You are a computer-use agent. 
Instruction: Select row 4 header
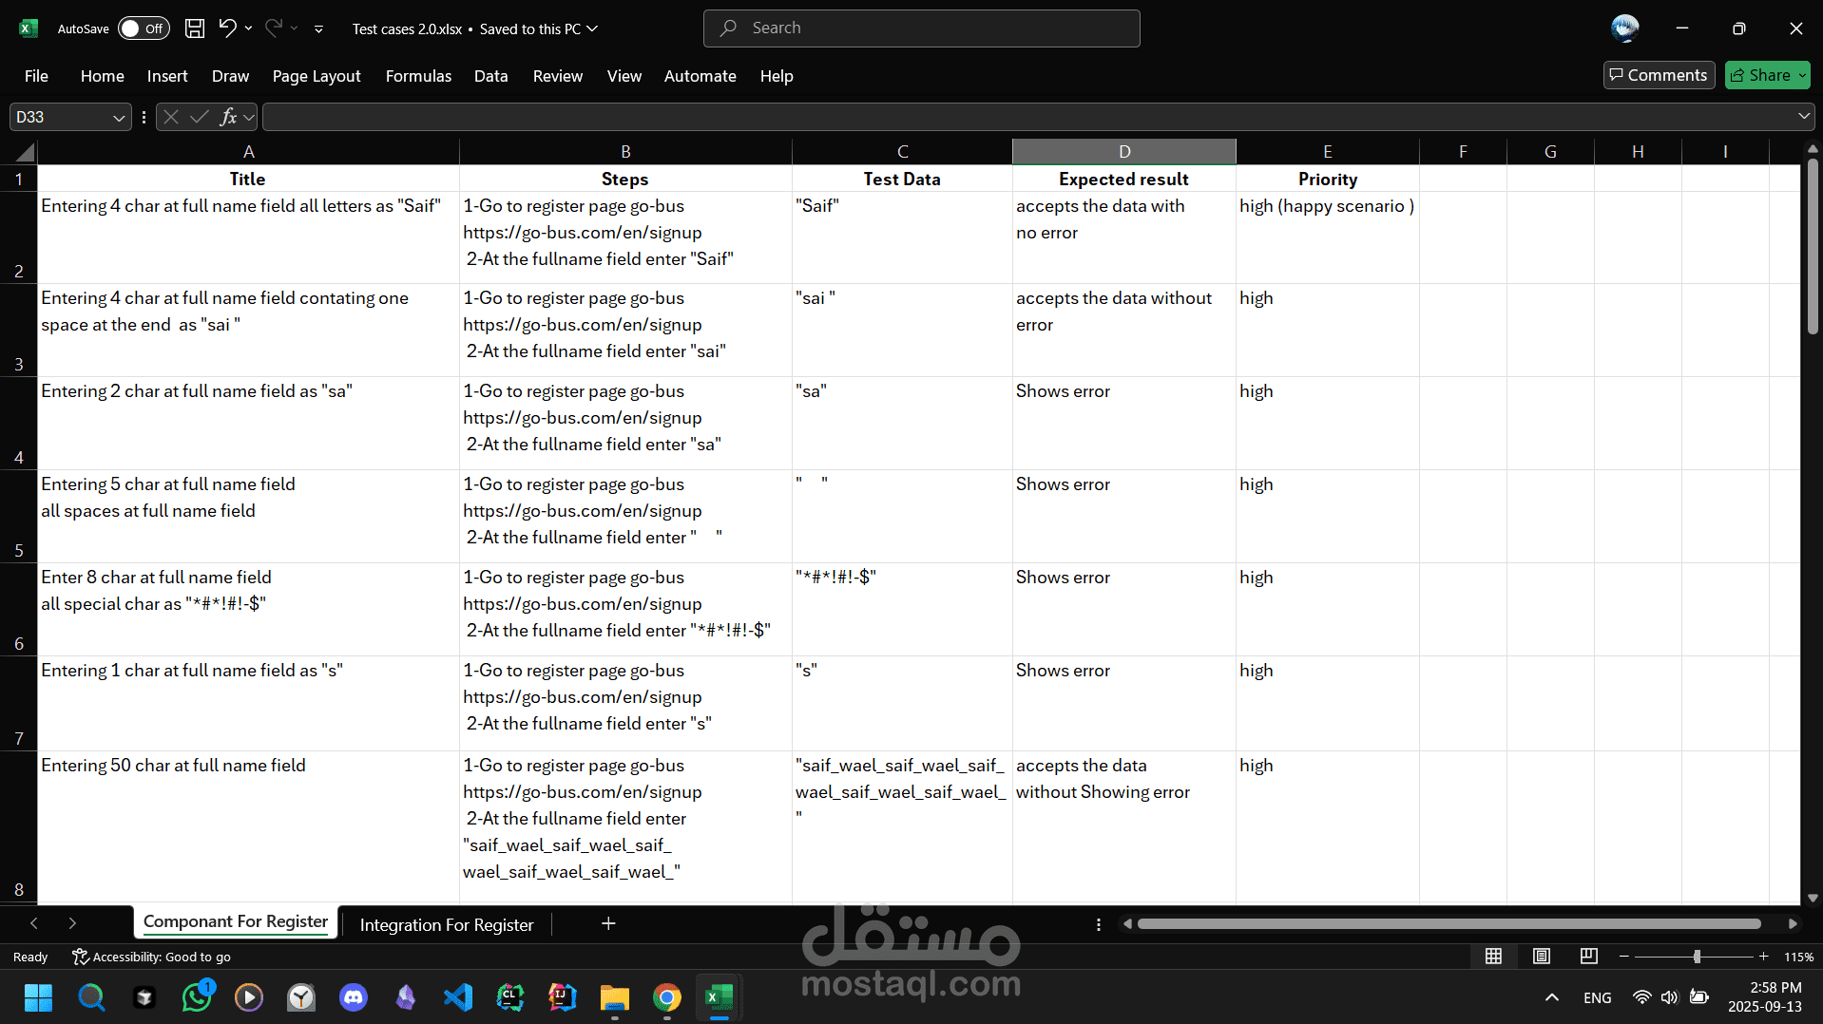pos(19,424)
